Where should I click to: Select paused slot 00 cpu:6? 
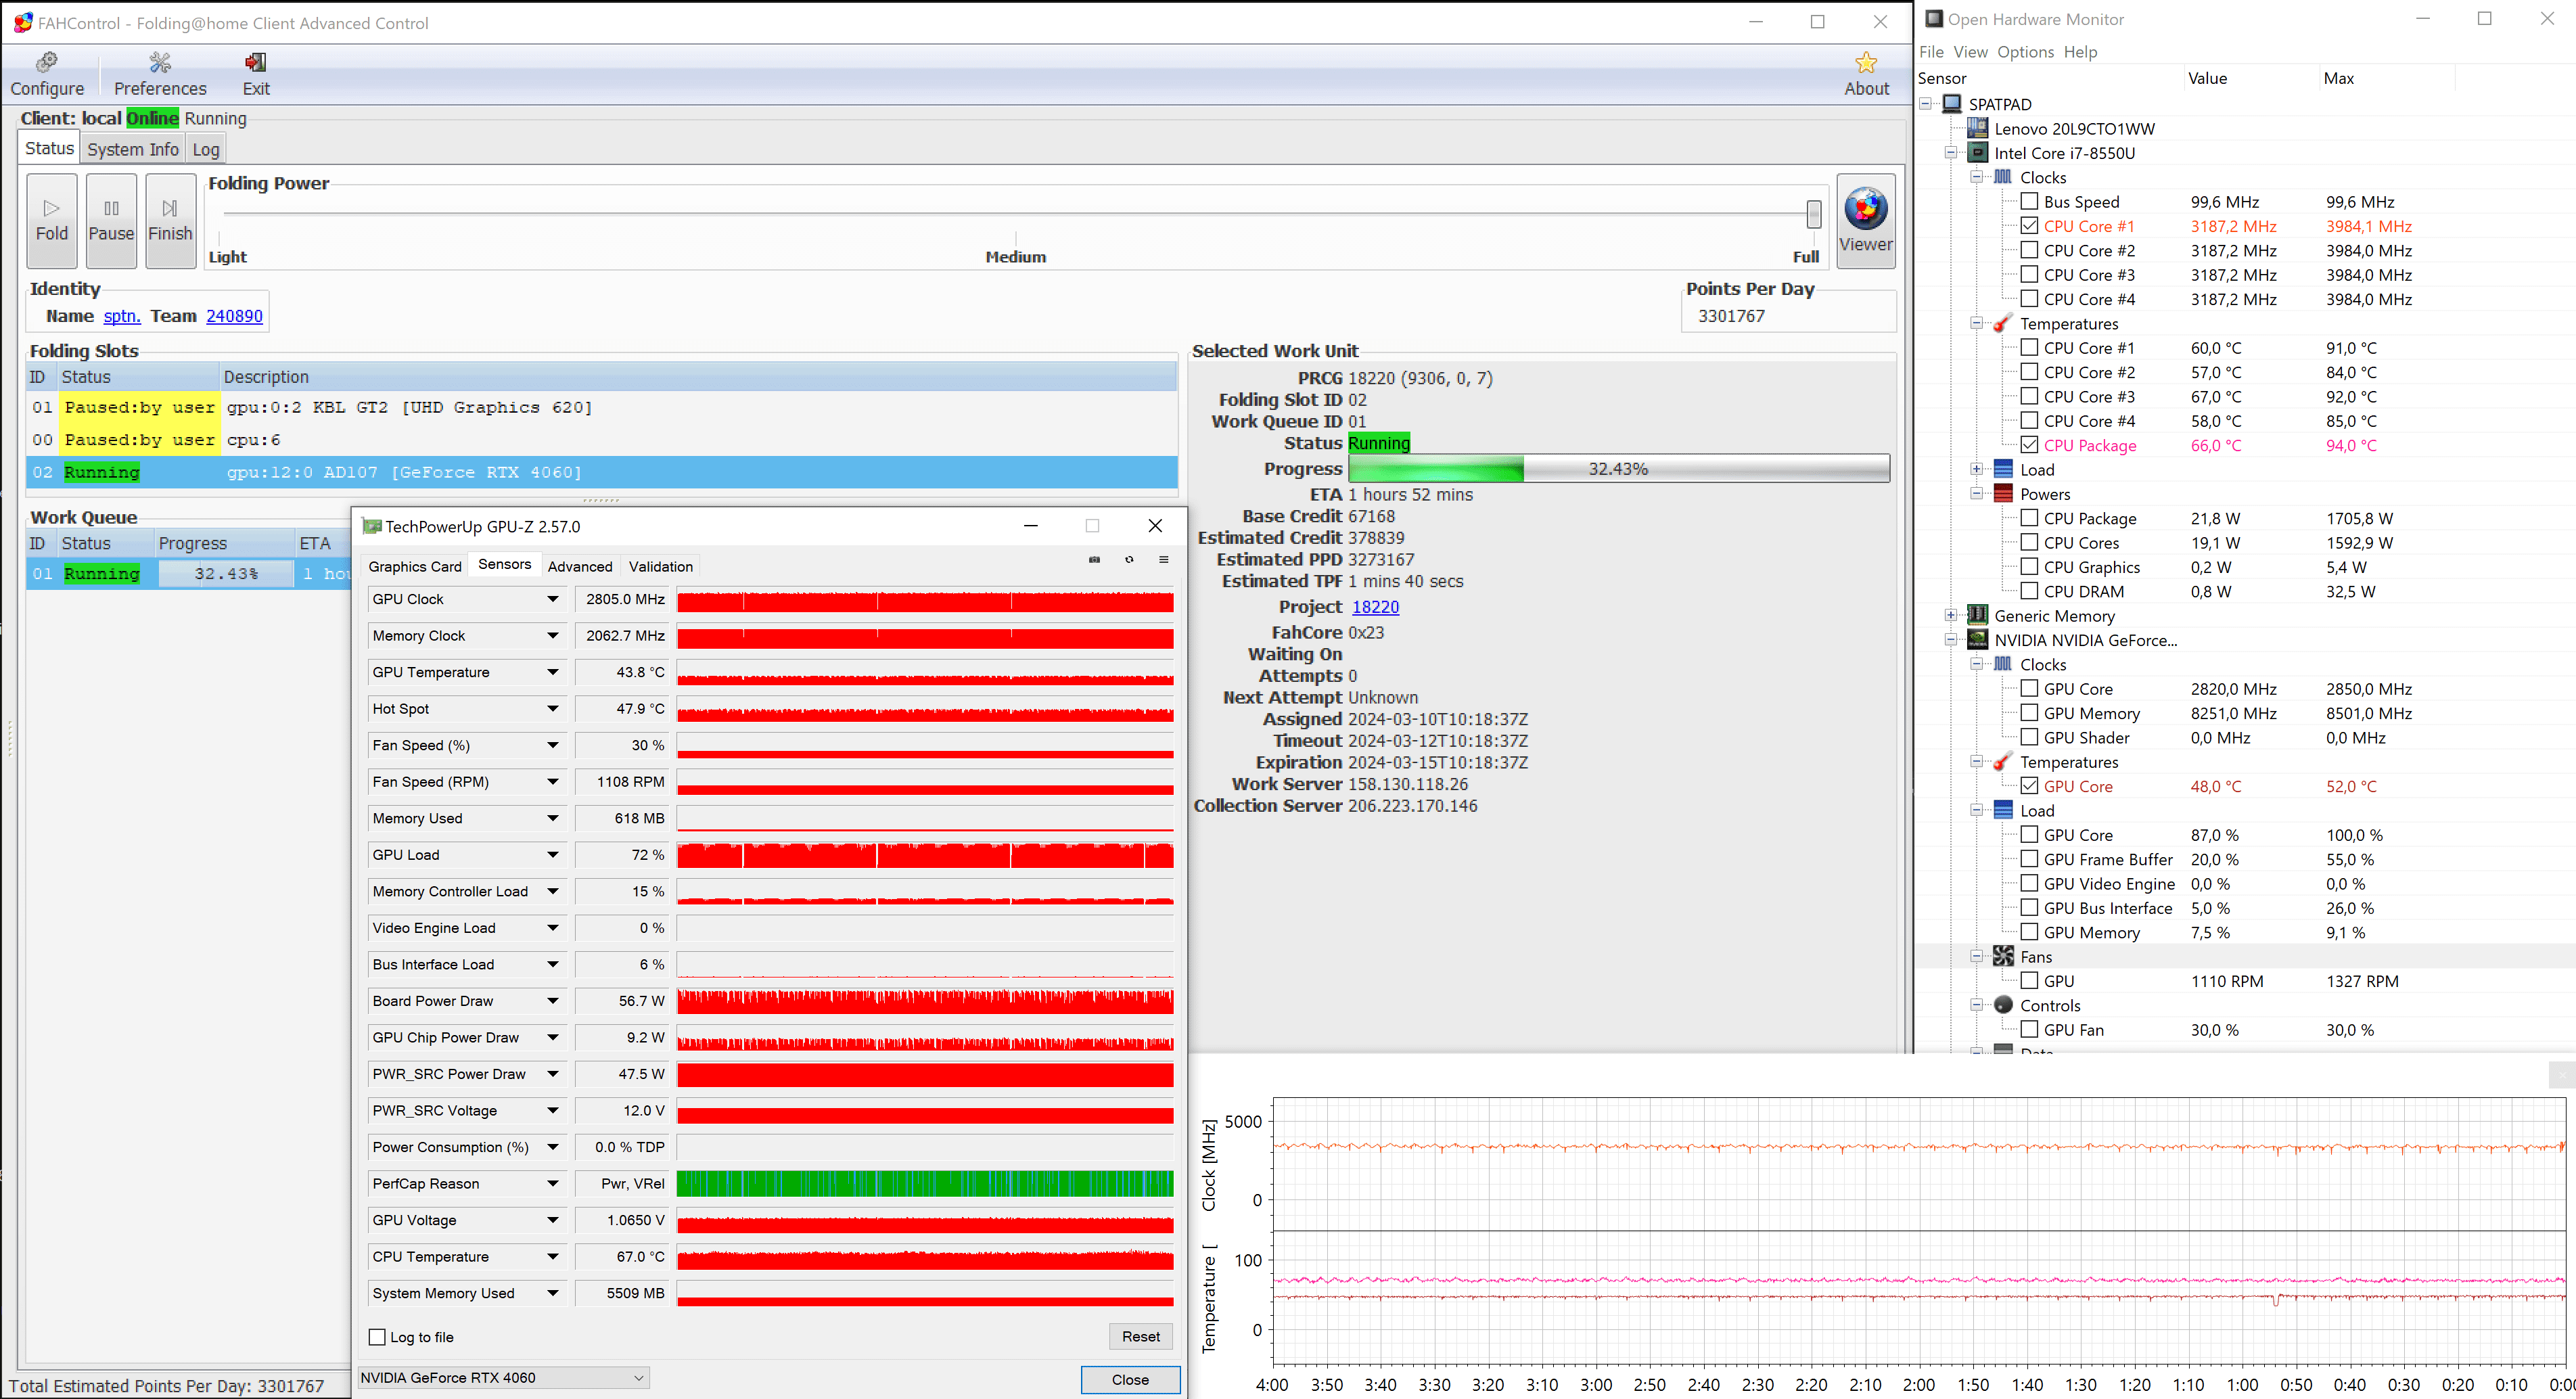coord(602,440)
